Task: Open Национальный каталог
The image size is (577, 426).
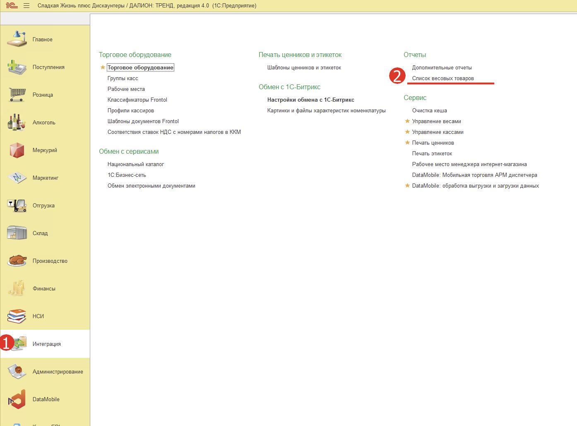Action: (136, 164)
